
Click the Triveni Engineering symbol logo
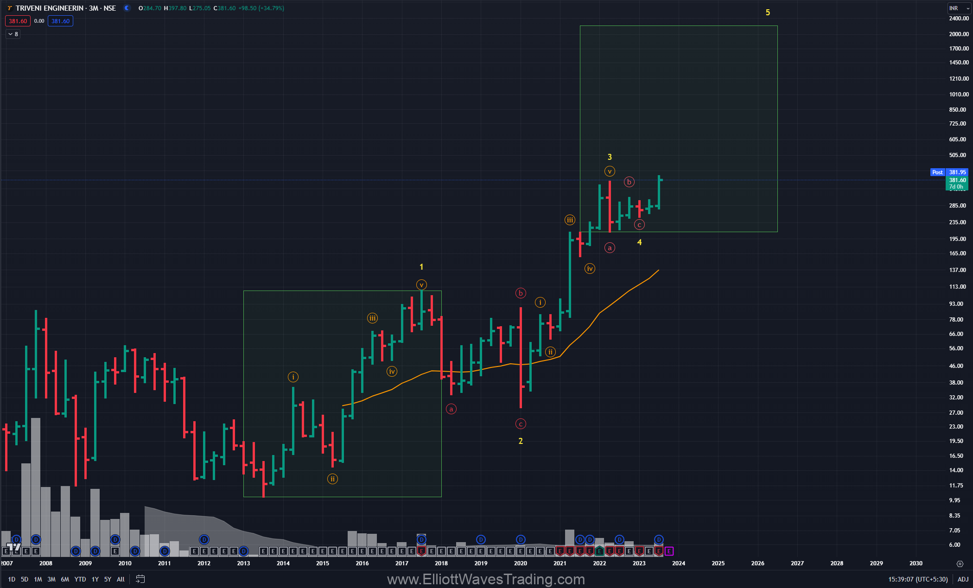pyautogui.click(x=9, y=8)
